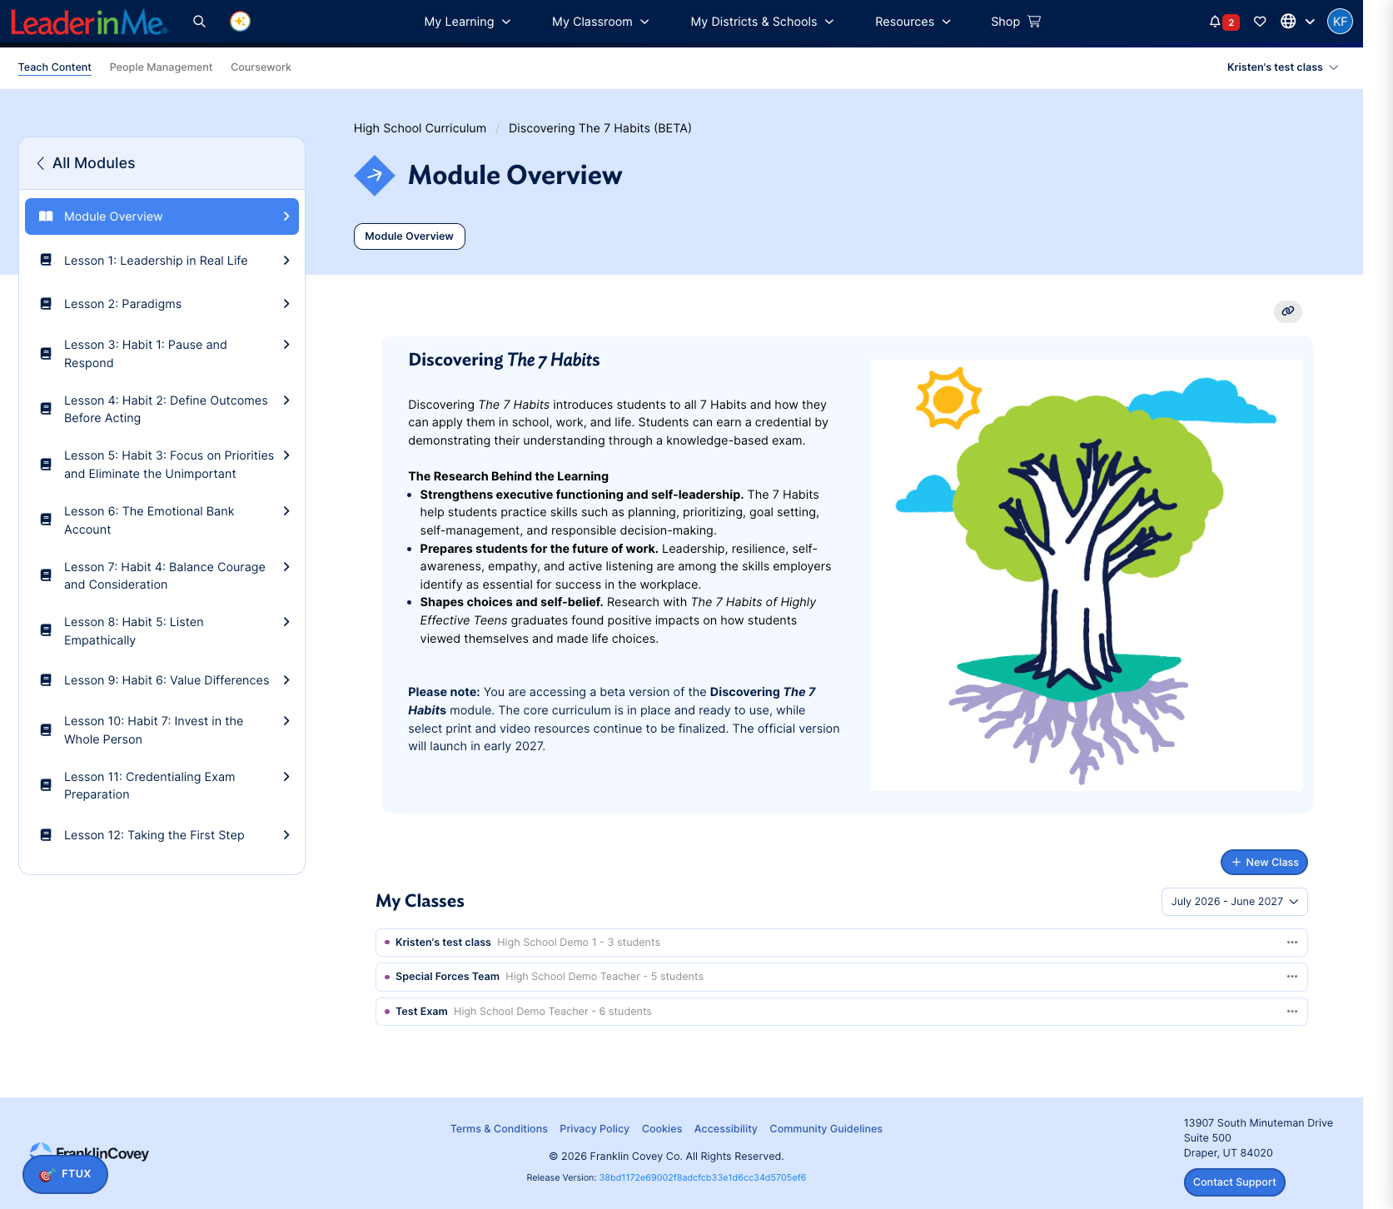The width and height of the screenshot is (1393, 1209).
Task: Click the FTUX target button
Action: point(65,1174)
